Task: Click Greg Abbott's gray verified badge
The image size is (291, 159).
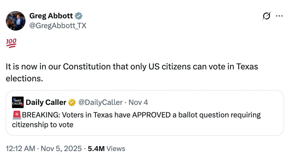Action: pos(79,16)
